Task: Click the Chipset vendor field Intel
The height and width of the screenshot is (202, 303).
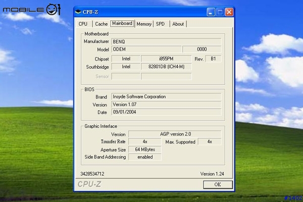Action: [126, 59]
